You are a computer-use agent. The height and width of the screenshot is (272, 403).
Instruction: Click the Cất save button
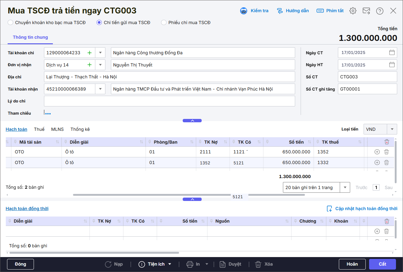click(382, 264)
